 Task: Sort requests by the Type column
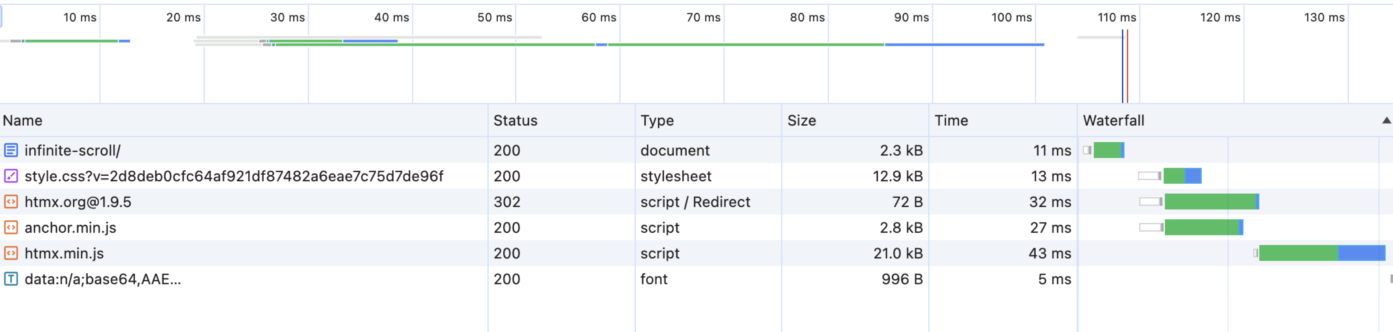click(708, 121)
